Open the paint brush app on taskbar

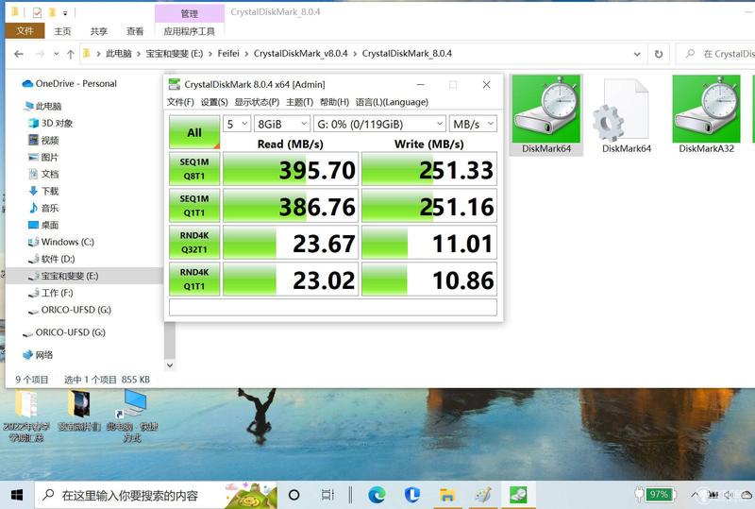(483, 495)
